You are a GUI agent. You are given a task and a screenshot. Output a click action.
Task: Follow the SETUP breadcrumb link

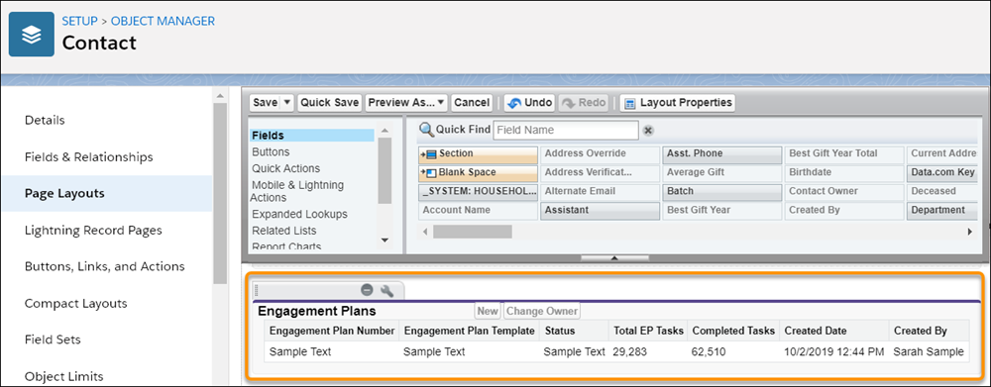79,21
